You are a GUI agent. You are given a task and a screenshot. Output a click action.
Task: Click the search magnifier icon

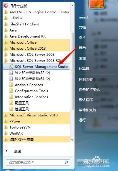pyautogui.click(x=66, y=162)
